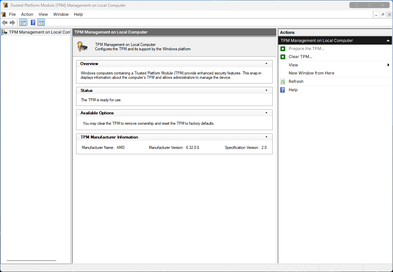Click the green arrow icon beside Clear TPM
393x272 pixels.
[x=283, y=57]
